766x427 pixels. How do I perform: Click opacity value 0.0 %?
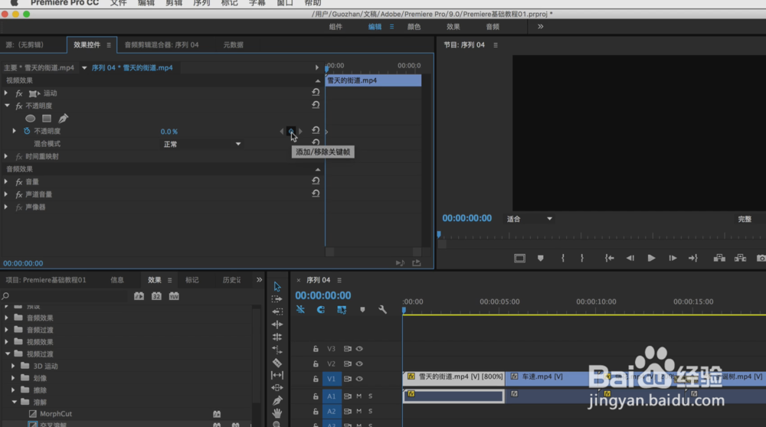[x=169, y=132]
